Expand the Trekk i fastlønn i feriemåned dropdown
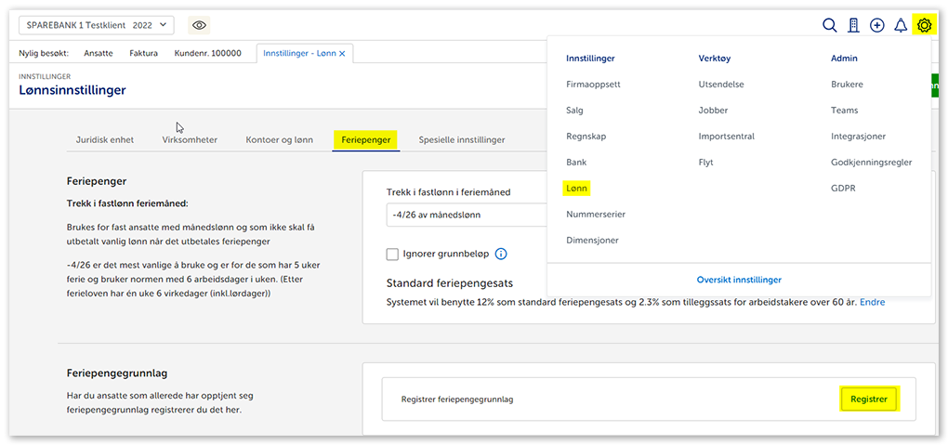This screenshot has height=445, width=948. pos(465,216)
